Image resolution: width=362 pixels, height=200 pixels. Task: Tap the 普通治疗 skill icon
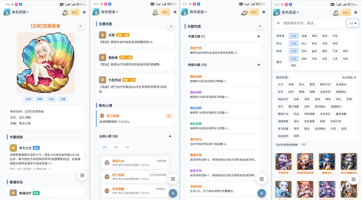(x=13, y=193)
